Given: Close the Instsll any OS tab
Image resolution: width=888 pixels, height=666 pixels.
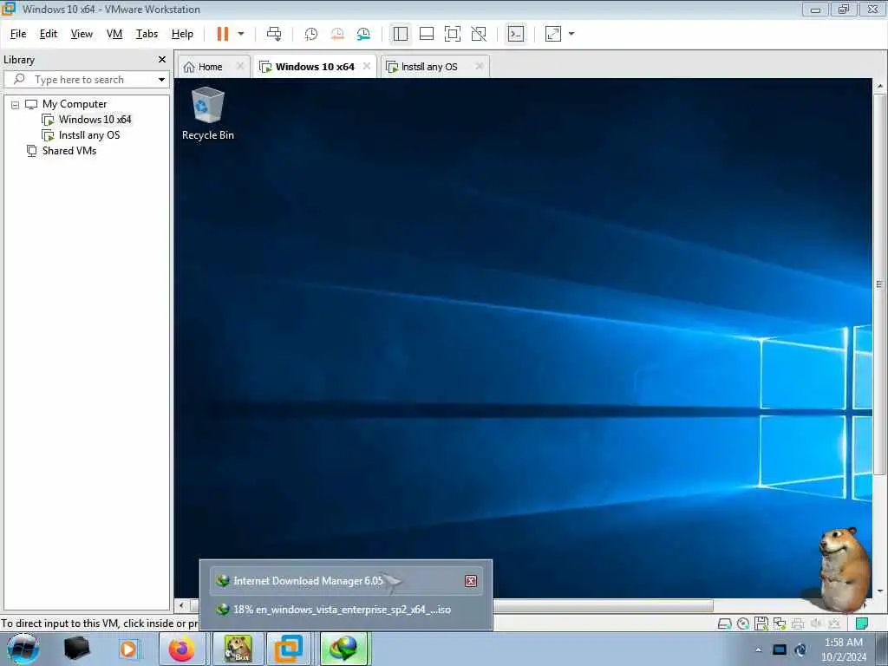Looking at the screenshot, I should pyautogui.click(x=480, y=66).
